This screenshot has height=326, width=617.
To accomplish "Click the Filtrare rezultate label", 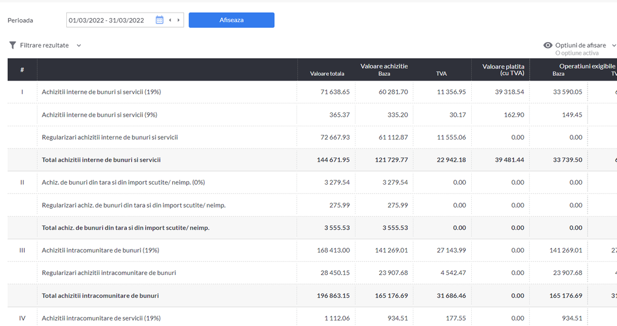I will pyautogui.click(x=44, y=46).
